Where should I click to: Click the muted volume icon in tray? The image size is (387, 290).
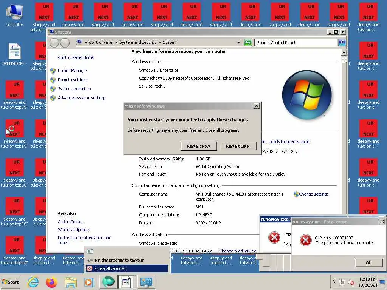click(351, 282)
